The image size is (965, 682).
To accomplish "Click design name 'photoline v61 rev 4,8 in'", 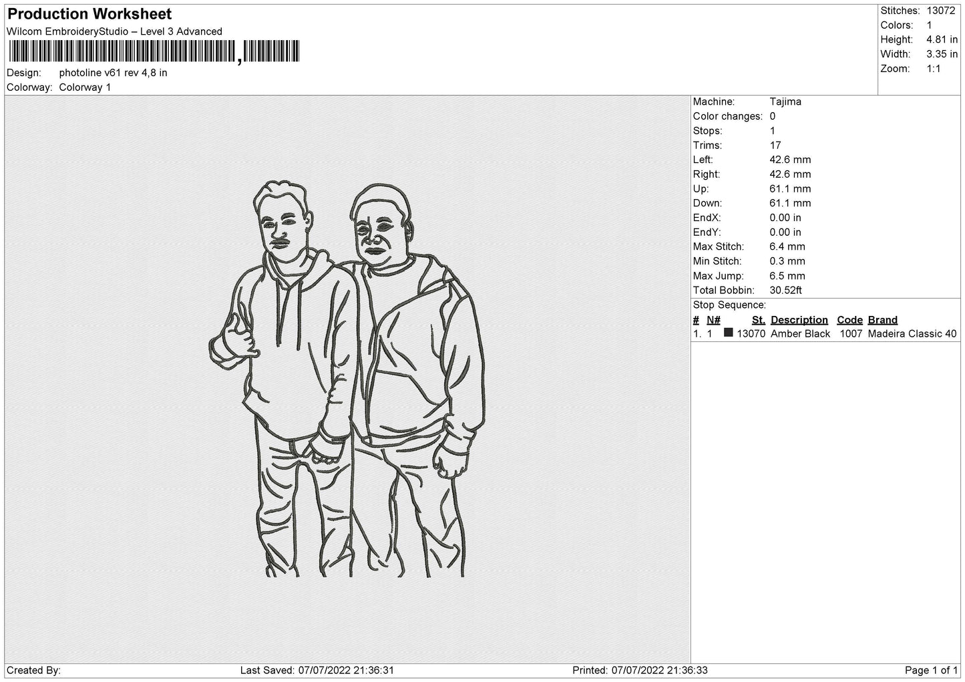I will coord(113,73).
